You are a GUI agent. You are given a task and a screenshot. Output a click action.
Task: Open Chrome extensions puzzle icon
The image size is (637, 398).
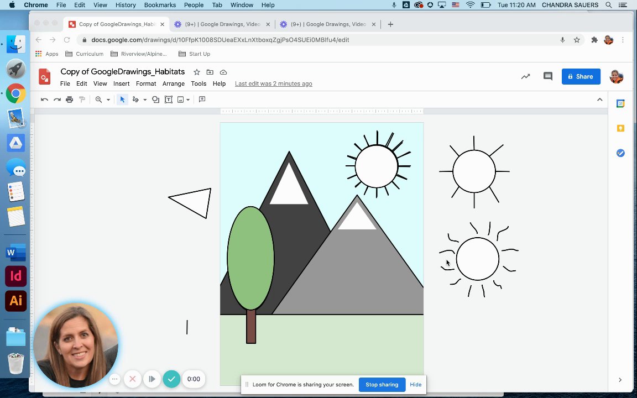click(x=594, y=40)
